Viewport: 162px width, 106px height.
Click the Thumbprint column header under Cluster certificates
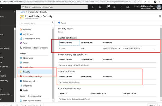(x=107, y=43)
